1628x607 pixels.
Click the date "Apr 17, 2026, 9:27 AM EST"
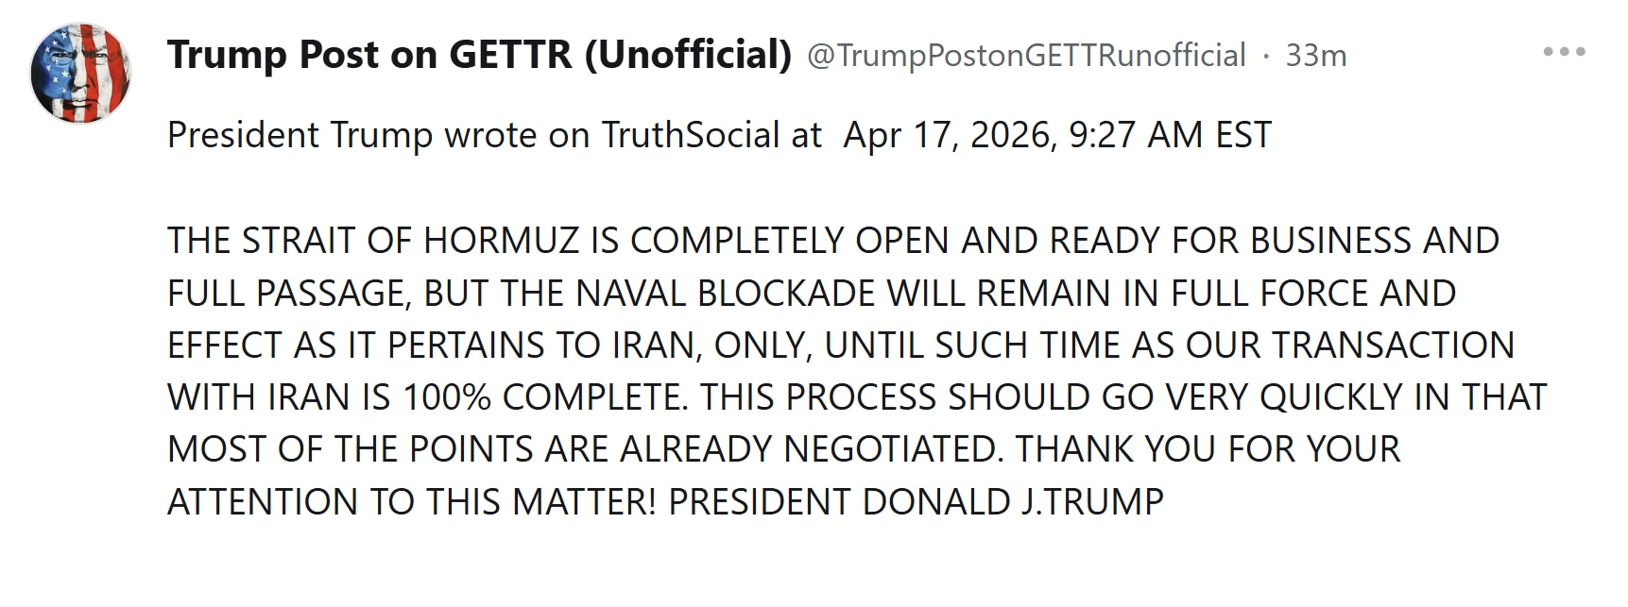[1057, 135]
